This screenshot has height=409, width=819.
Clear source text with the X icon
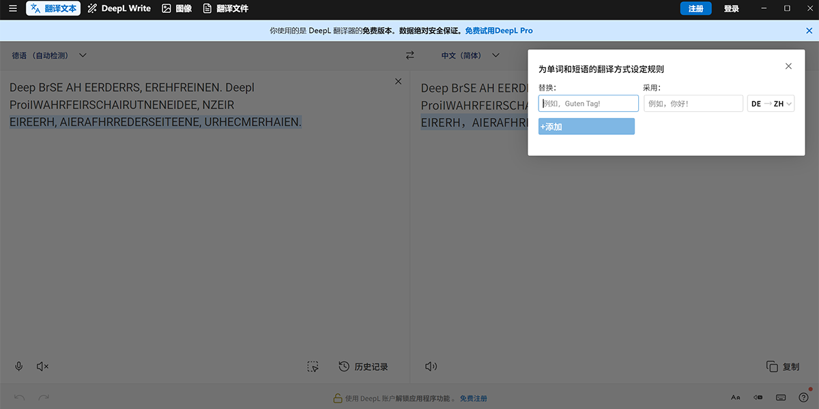coord(399,82)
